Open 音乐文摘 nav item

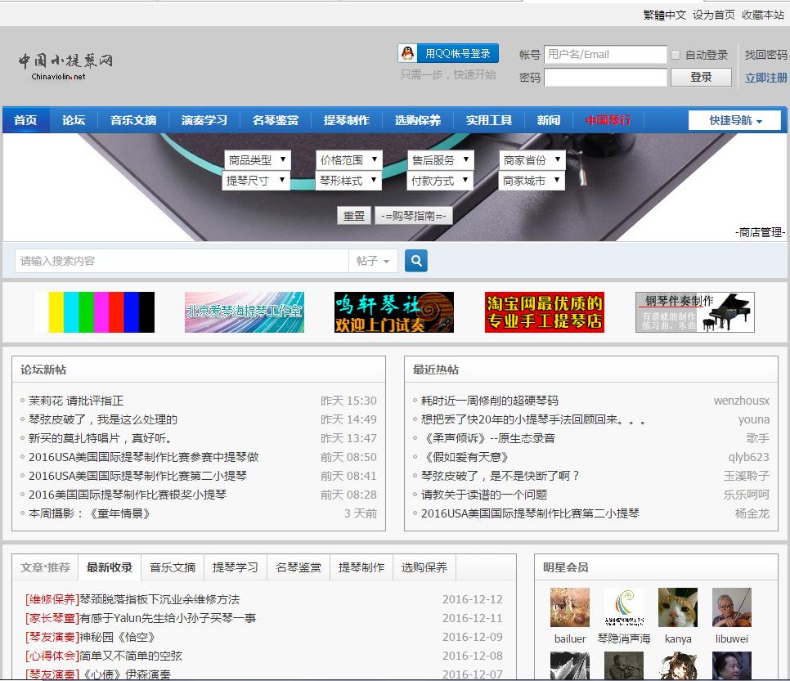[x=133, y=120]
